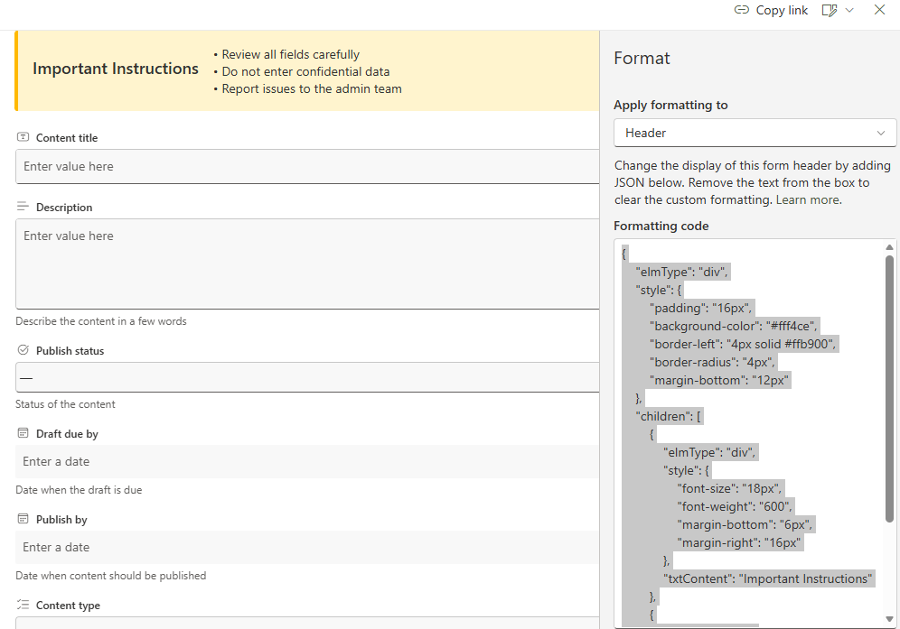Click the formatting code scrollbar up arrow
Image resolution: width=900 pixels, height=629 pixels.
coord(890,247)
